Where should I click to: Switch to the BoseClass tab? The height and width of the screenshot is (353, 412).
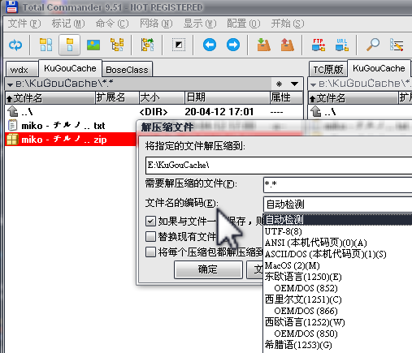[127, 70]
